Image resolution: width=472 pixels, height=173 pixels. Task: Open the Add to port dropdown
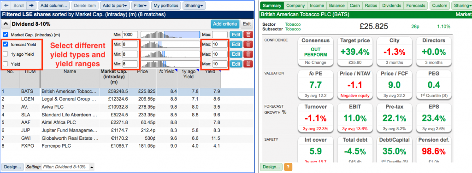click(115, 6)
